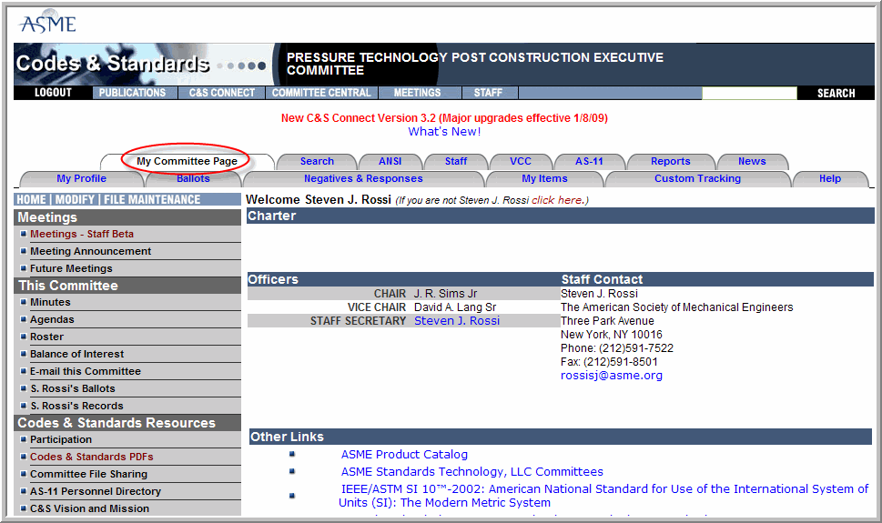Open AS-11 Personnel Directory link
Screen dimensions: 882x523
96,491
